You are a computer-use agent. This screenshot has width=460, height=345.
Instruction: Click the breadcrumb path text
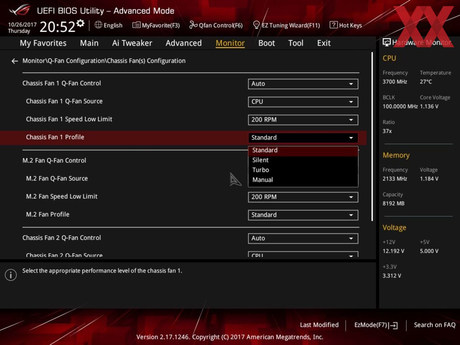pos(104,61)
